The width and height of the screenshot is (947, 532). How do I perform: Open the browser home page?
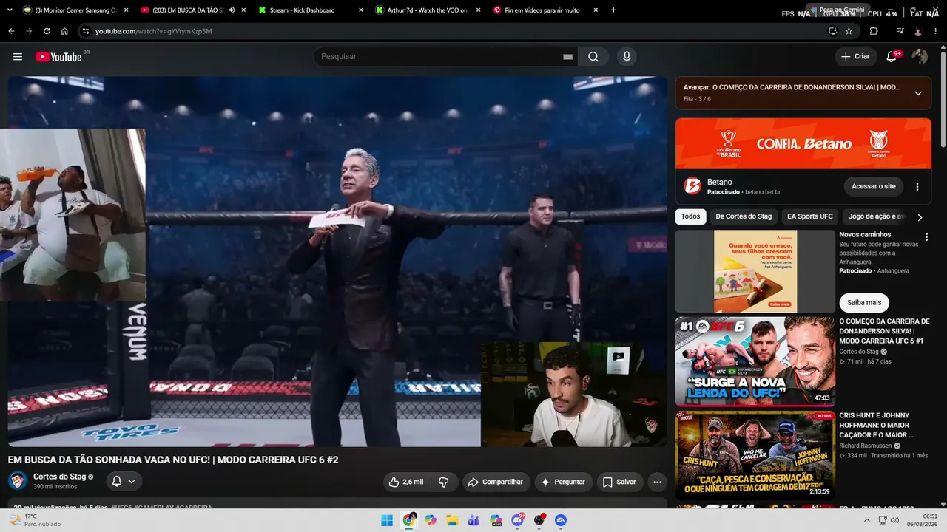pos(64,31)
